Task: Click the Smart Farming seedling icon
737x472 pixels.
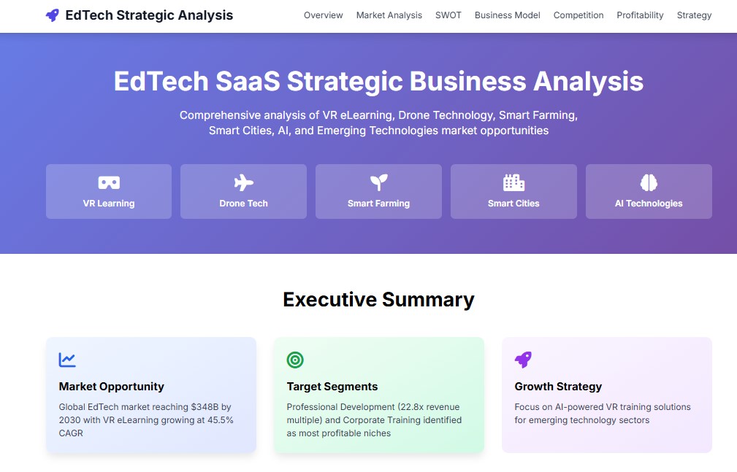Action: point(378,182)
